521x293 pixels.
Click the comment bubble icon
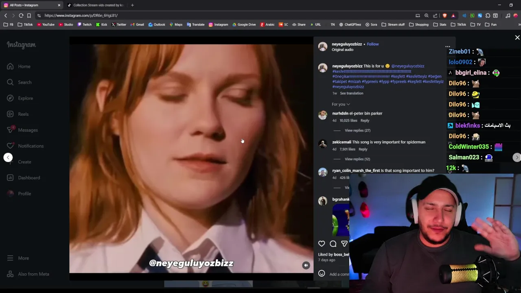[333, 243]
